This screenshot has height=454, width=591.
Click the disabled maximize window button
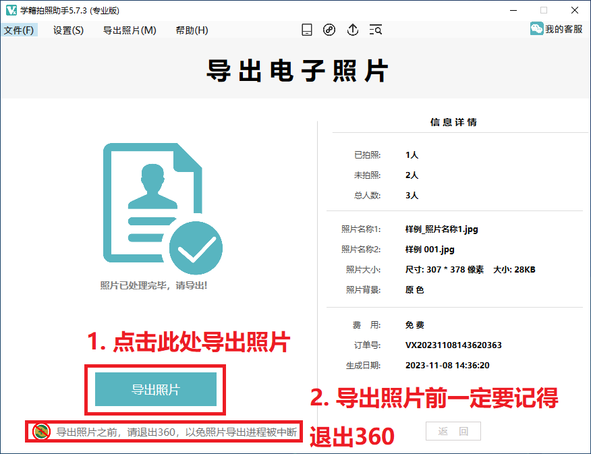coord(544,10)
